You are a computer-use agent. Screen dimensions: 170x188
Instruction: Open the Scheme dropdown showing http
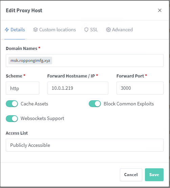click(22, 88)
